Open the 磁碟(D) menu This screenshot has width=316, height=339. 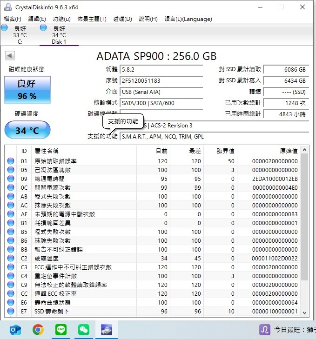(x=123, y=19)
